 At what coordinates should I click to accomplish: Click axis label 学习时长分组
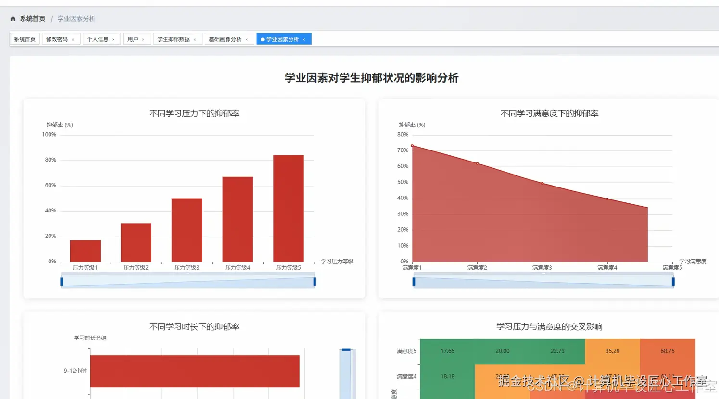click(90, 338)
